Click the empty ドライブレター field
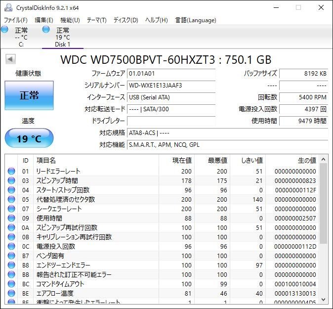333x309 pixels. [171, 121]
